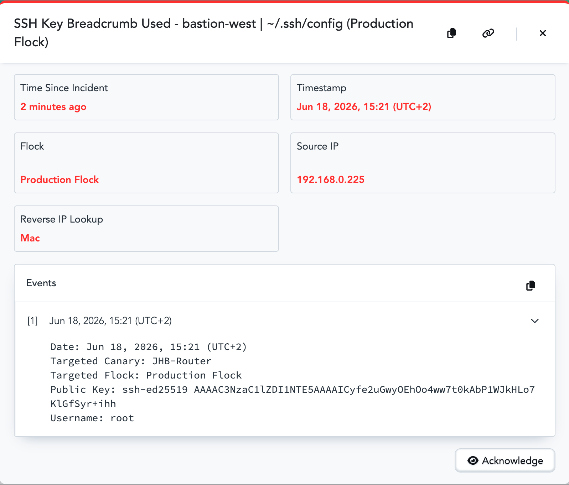569x485 pixels.
Task: Click the 'Date: Jun 18, 2026' event line
Action: pos(149,347)
